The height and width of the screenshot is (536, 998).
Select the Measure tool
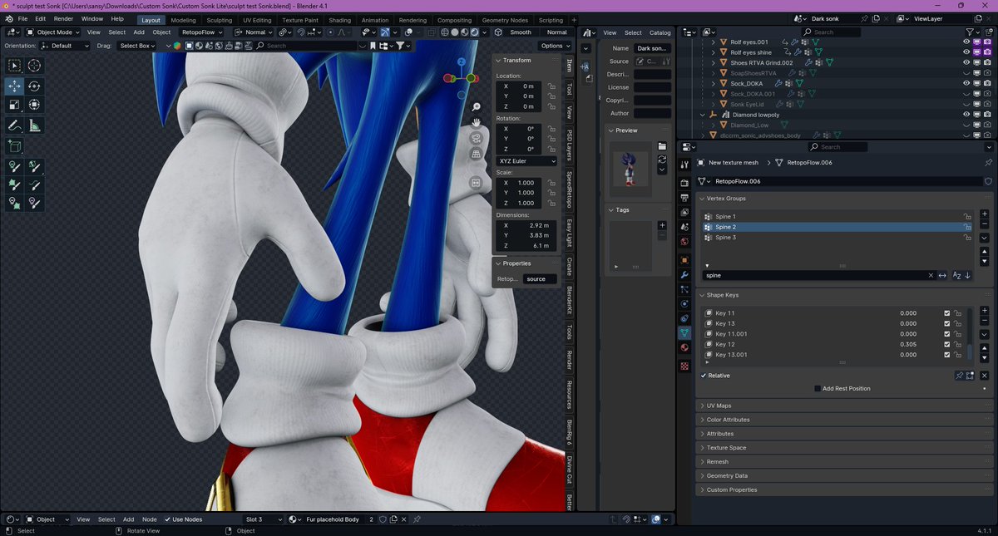click(x=34, y=125)
